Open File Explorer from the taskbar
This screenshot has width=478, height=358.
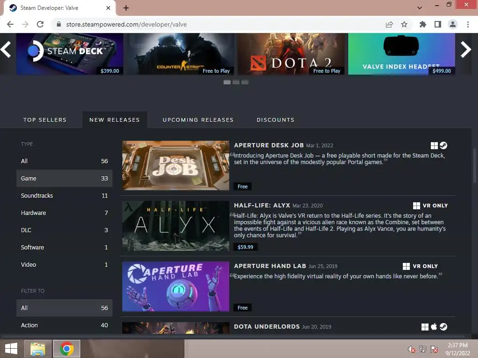pyautogui.click(x=38, y=349)
